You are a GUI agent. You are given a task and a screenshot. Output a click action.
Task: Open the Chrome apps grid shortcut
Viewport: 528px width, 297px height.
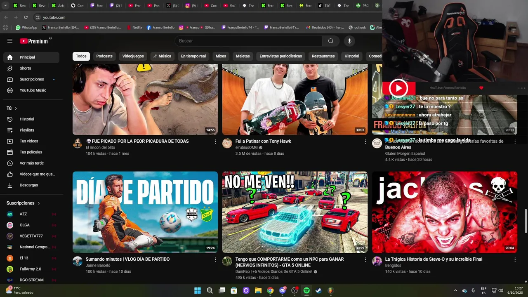(5, 28)
